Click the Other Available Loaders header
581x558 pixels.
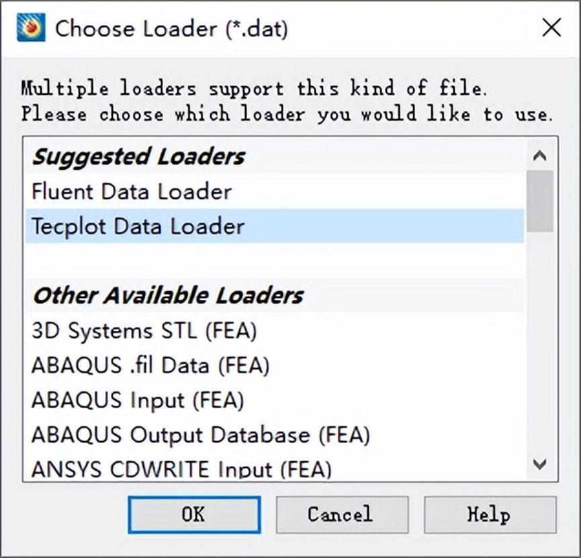[168, 296]
